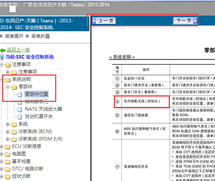Collapse all menus via 菜单折叠
215x181 pixels.
click(41, 36)
